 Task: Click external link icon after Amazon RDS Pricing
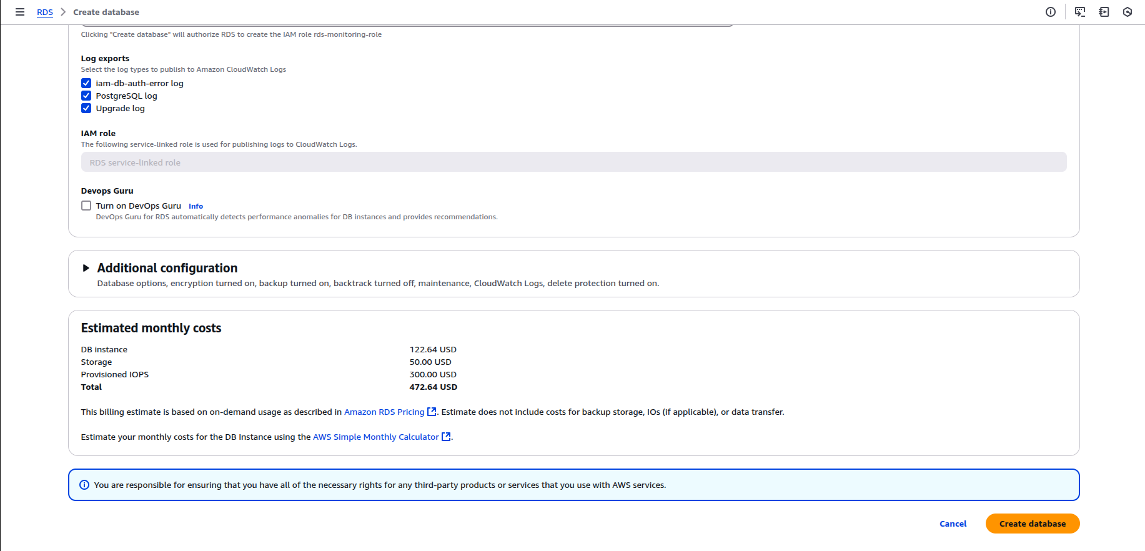point(432,412)
